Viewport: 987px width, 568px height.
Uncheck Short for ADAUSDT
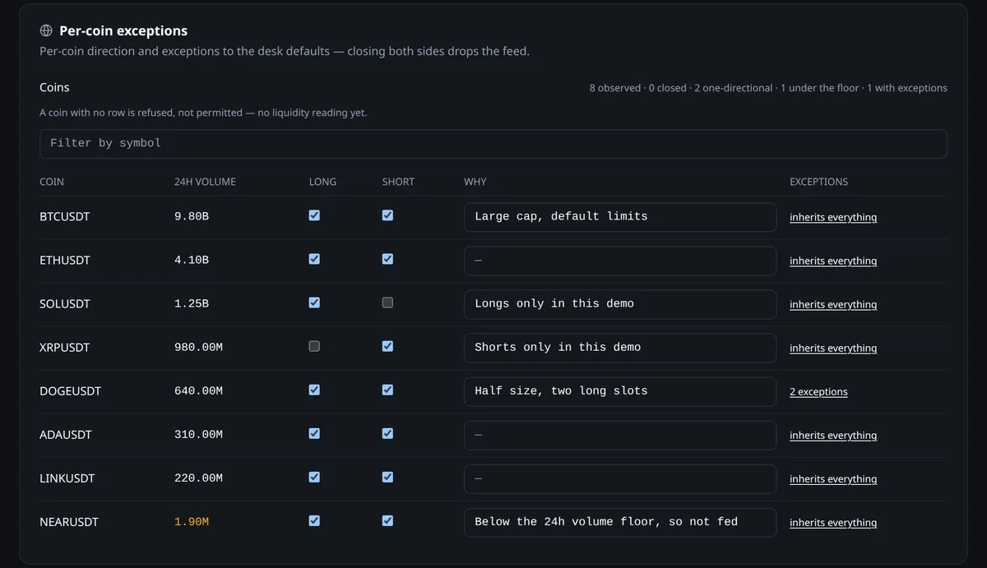point(387,433)
